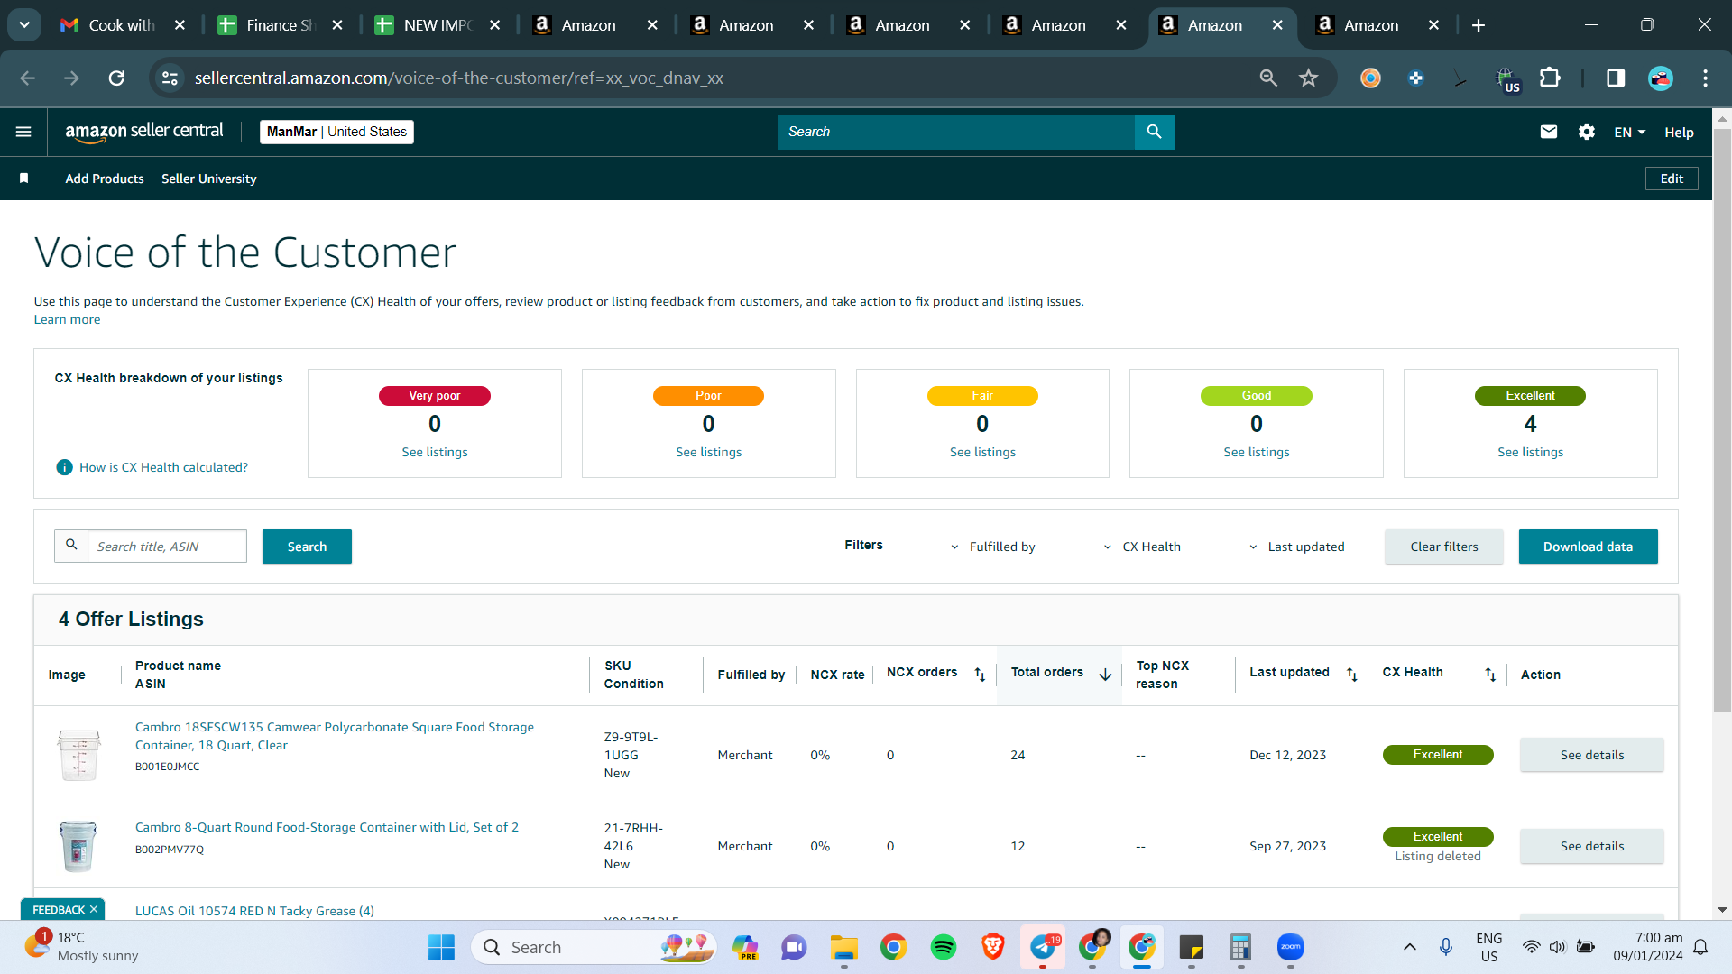1732x974 pixels.
Task: Click the magnifier search submit icon in header
Action: coord(1154,132)
